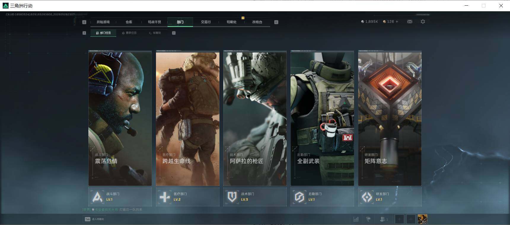The height and width of the screenshot is (225, 510).
Task: Click the first empty squad slot plus
Action: (399, 219)
